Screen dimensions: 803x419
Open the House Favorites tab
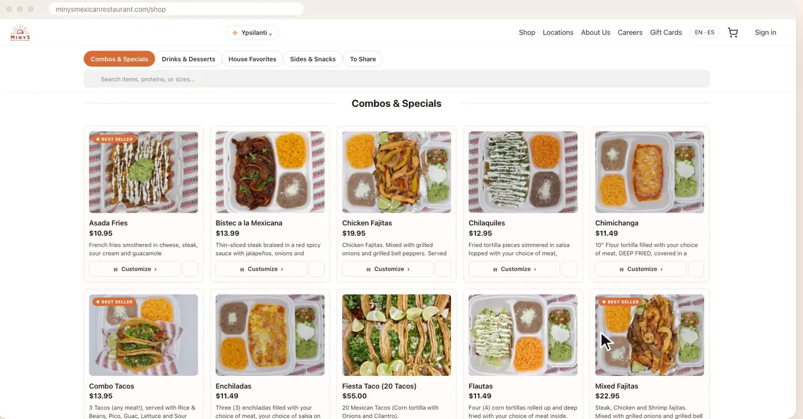click(x=252, y=59)
